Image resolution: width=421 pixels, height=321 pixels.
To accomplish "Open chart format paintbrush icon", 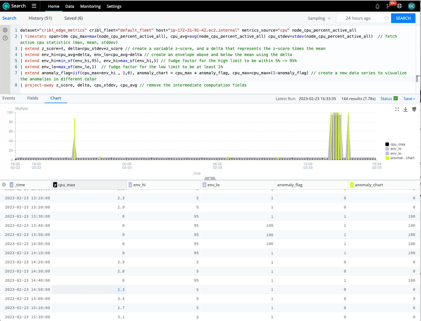I will tap(414, 109).
